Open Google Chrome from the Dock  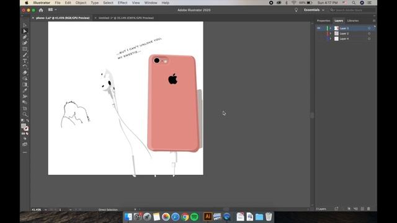[x=185, y=217]
